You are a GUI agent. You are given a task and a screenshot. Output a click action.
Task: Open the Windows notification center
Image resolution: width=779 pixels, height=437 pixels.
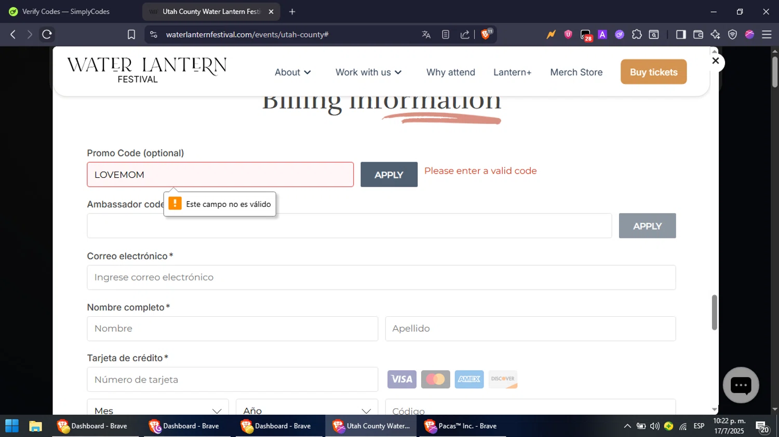point(762,427)
